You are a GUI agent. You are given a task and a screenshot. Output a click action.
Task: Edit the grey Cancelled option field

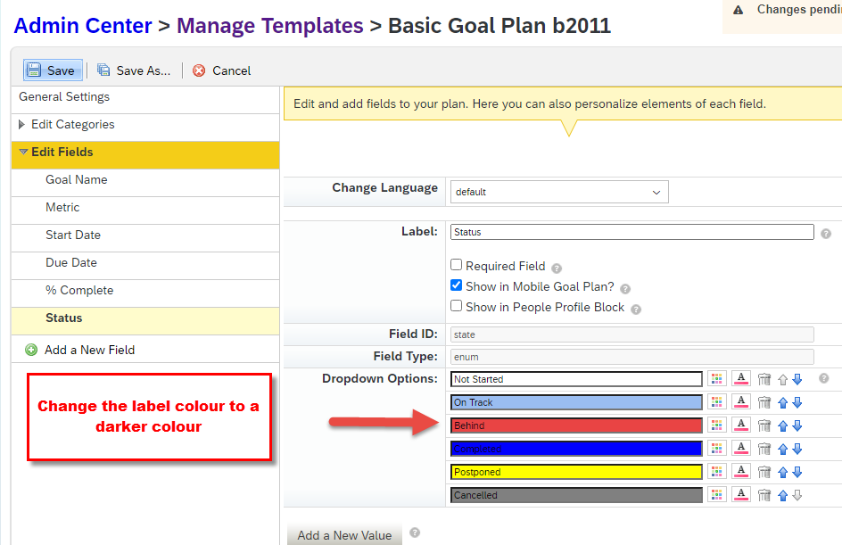[576, 495]
